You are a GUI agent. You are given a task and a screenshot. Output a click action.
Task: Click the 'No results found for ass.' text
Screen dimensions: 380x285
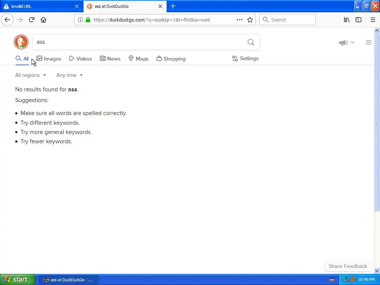pos(47,89)
